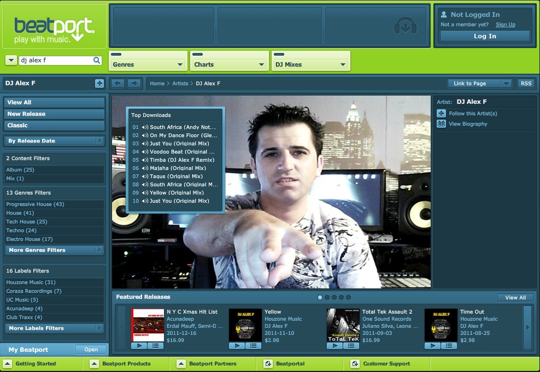The width and height of the screenshot is (540, 372).
Task: Expand More Genres Filters
Action: 54,250
